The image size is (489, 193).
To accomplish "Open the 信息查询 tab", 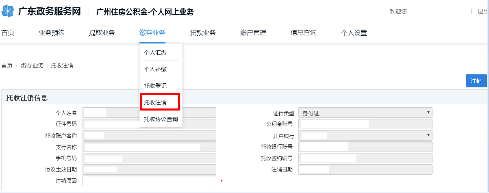I will (x=304, y=33).
